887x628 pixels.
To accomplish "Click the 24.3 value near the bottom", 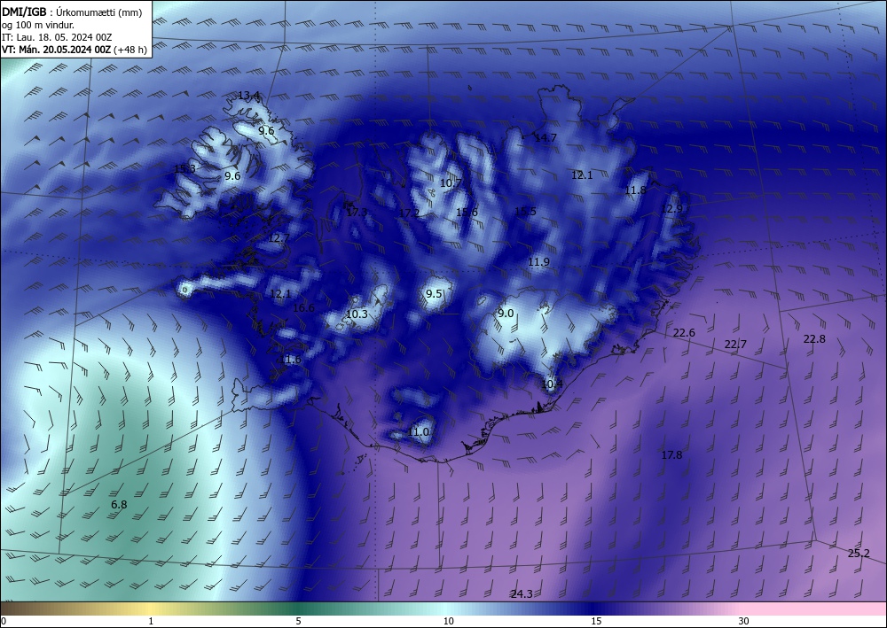I will pyautogui.click(x=521, y=594).
